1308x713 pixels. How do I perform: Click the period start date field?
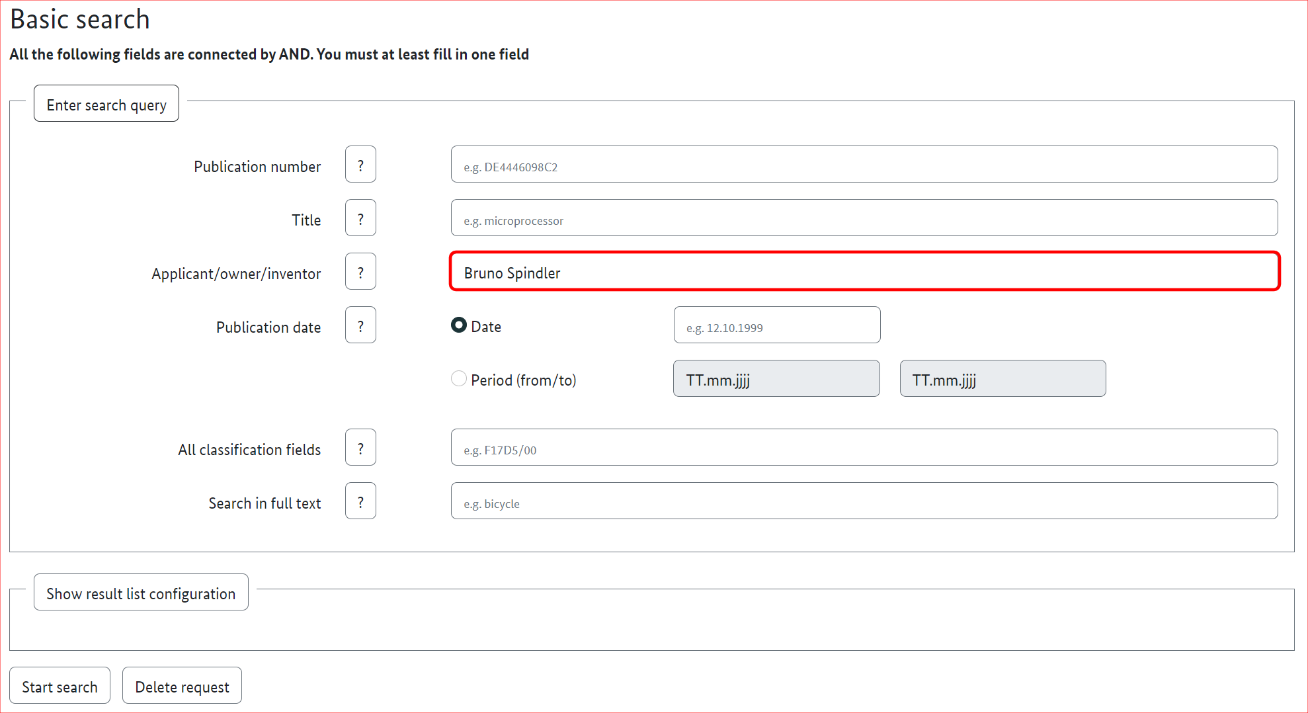coord(776,379)
